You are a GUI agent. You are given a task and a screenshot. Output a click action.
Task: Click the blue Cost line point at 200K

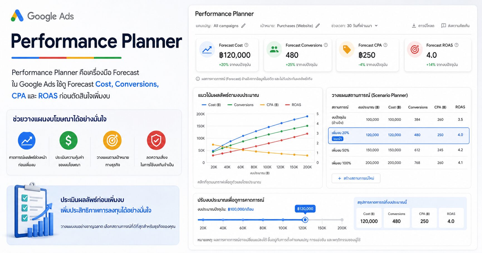click(307, 116)
